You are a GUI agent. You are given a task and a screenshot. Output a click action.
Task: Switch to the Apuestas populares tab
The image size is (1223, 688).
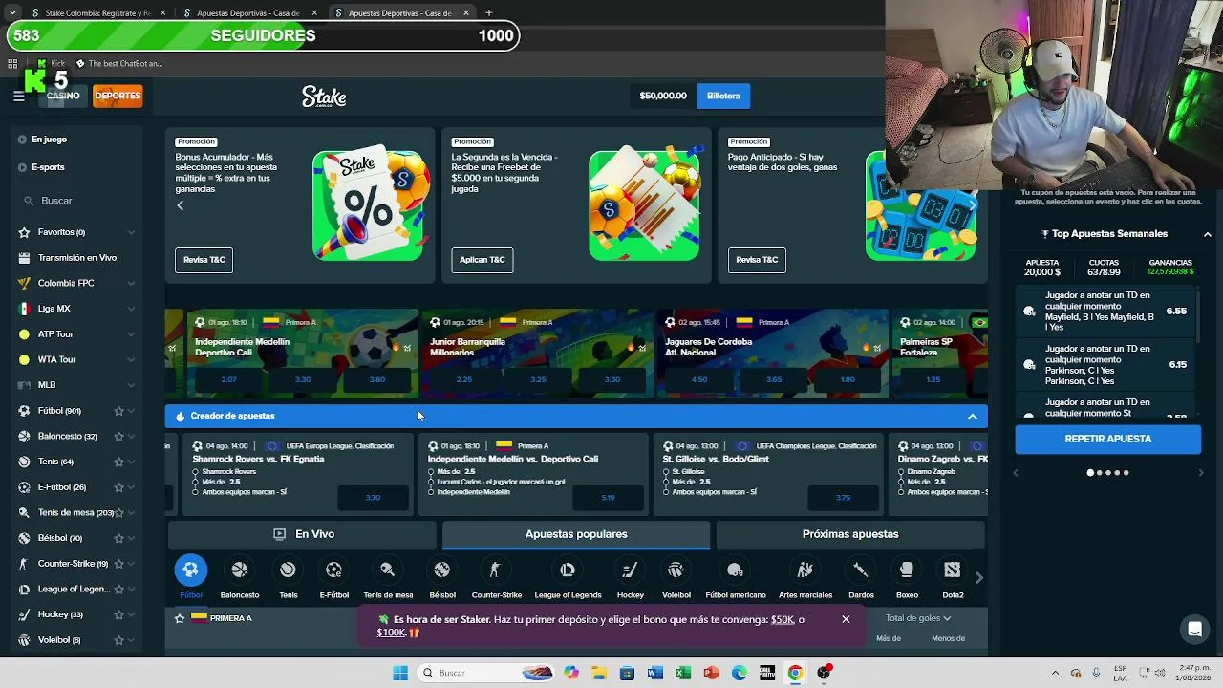pos(576,534)
